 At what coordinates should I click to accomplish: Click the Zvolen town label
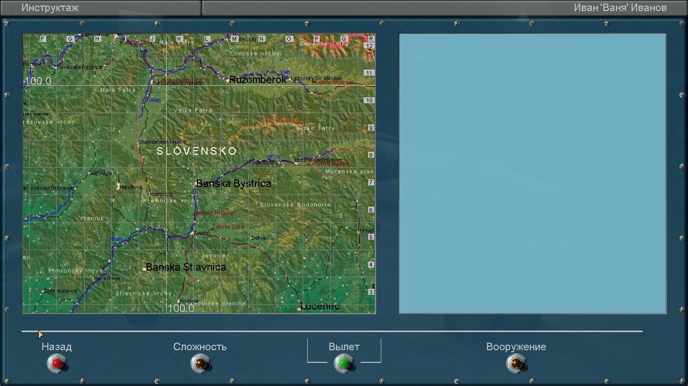(x=201, y=233)
